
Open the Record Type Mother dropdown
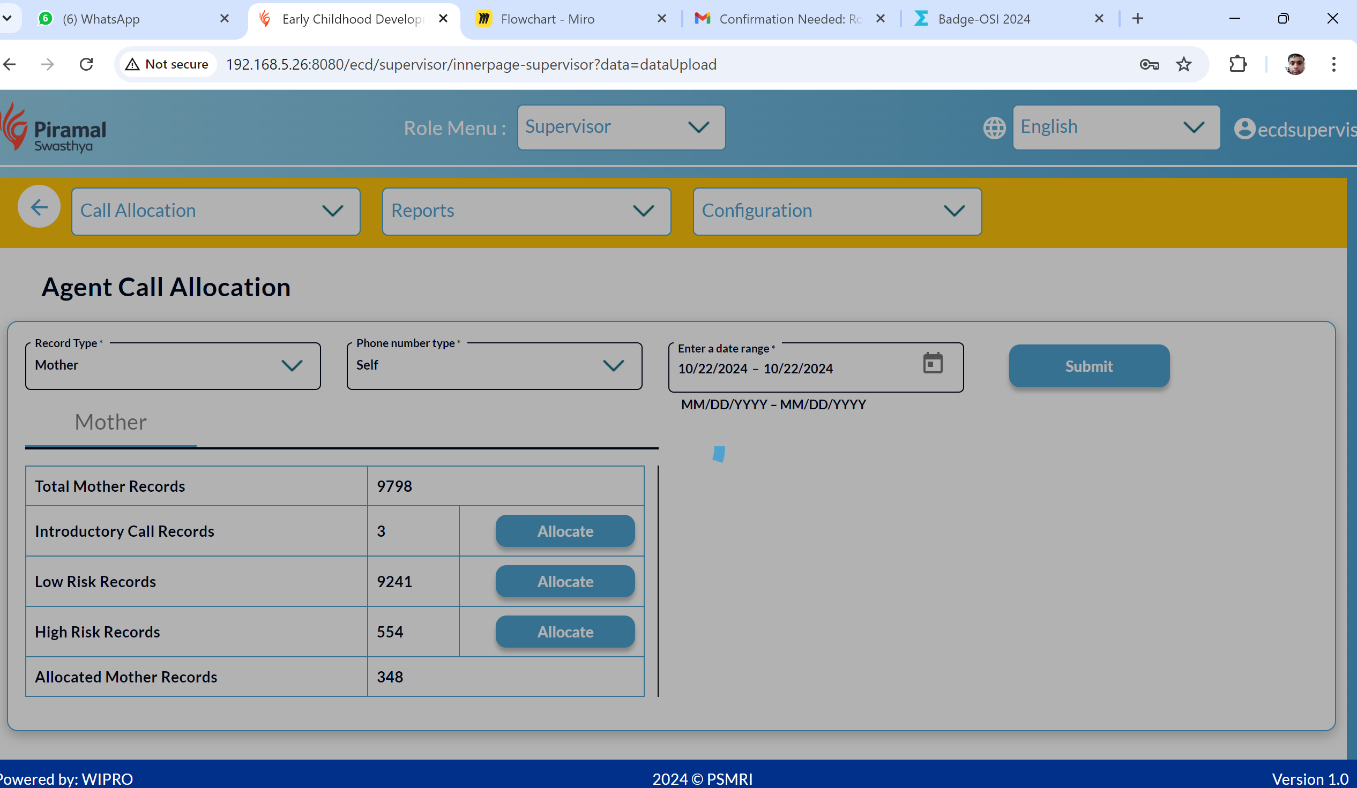coord(173,365)
